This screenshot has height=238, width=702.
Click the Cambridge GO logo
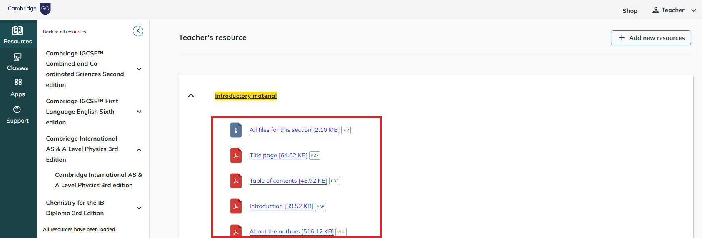pyautogui.click(x=29, y=9)
